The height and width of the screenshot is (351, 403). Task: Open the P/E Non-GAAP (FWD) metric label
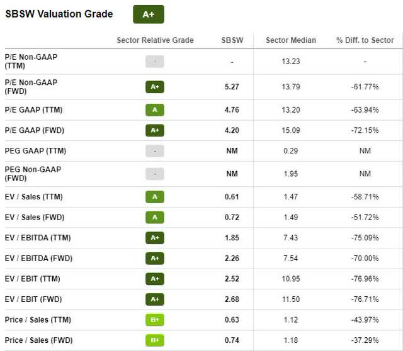31,87
